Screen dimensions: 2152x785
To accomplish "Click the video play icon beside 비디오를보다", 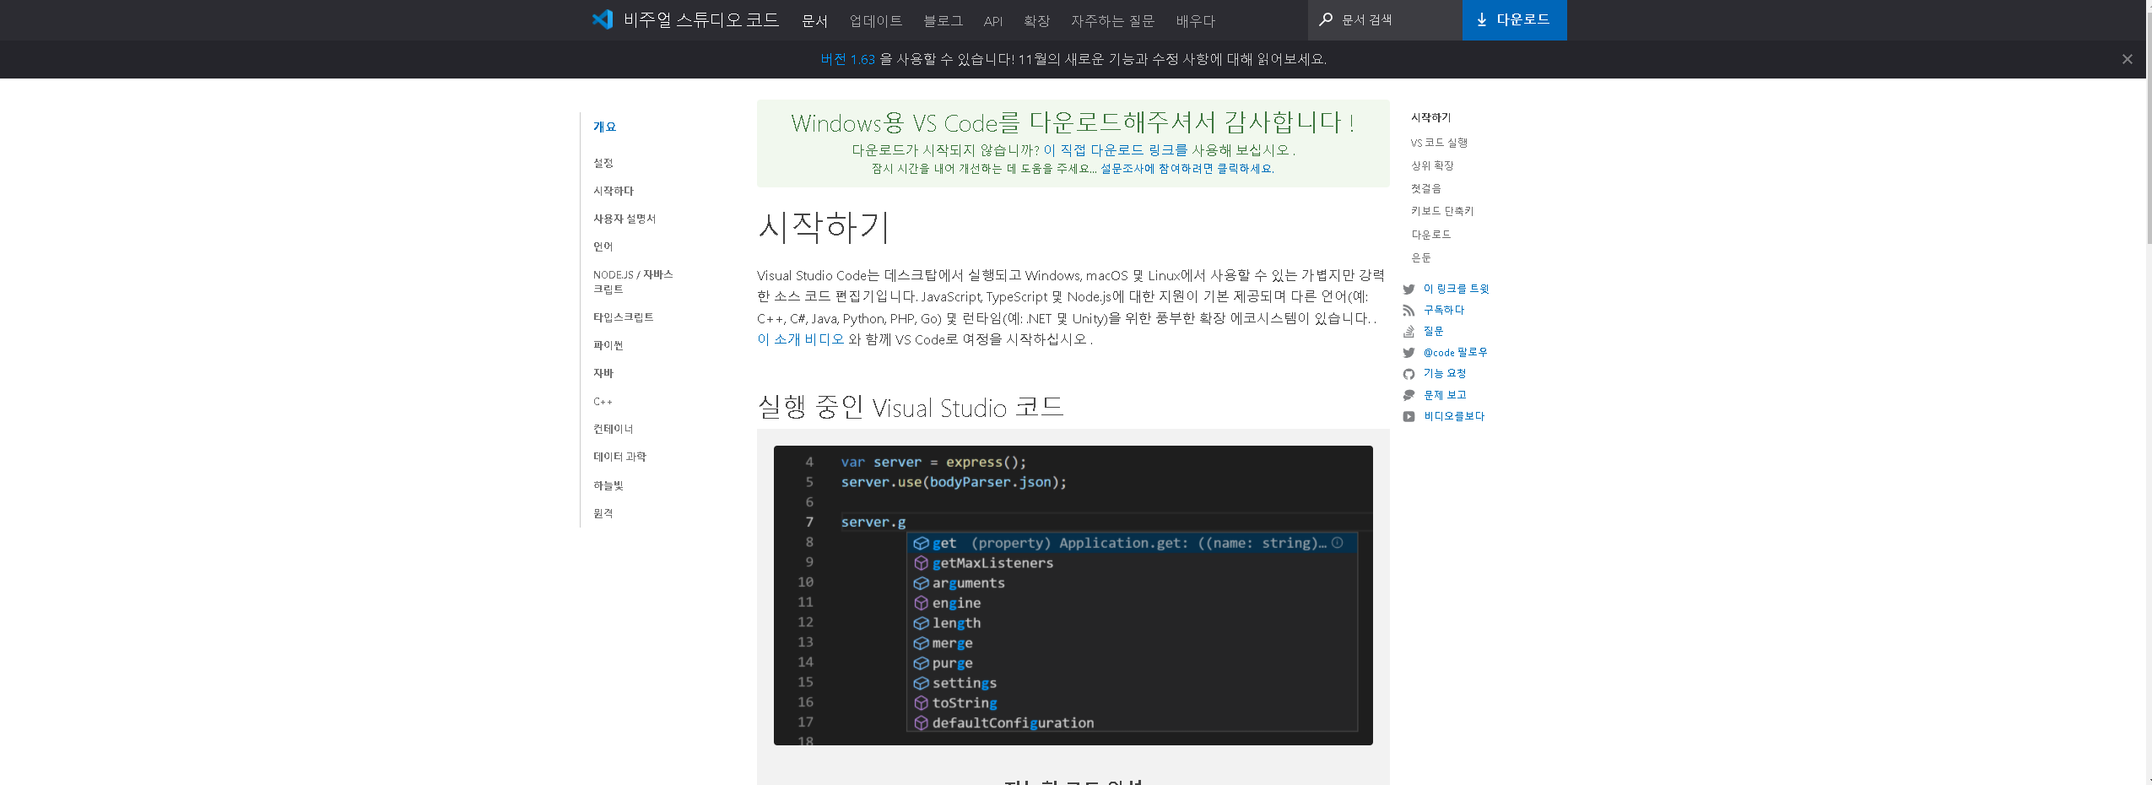I will pyautogui.click(x=1409, y=416).
